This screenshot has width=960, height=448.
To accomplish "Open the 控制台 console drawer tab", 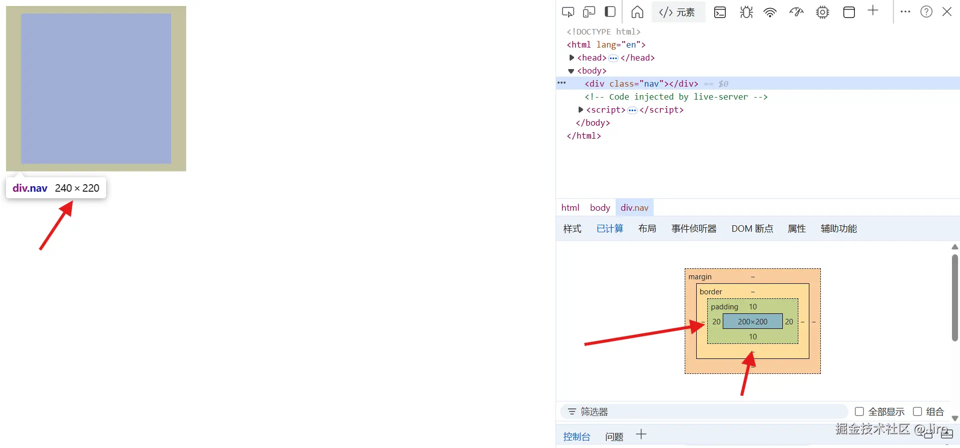I will (x=577, y=436).
